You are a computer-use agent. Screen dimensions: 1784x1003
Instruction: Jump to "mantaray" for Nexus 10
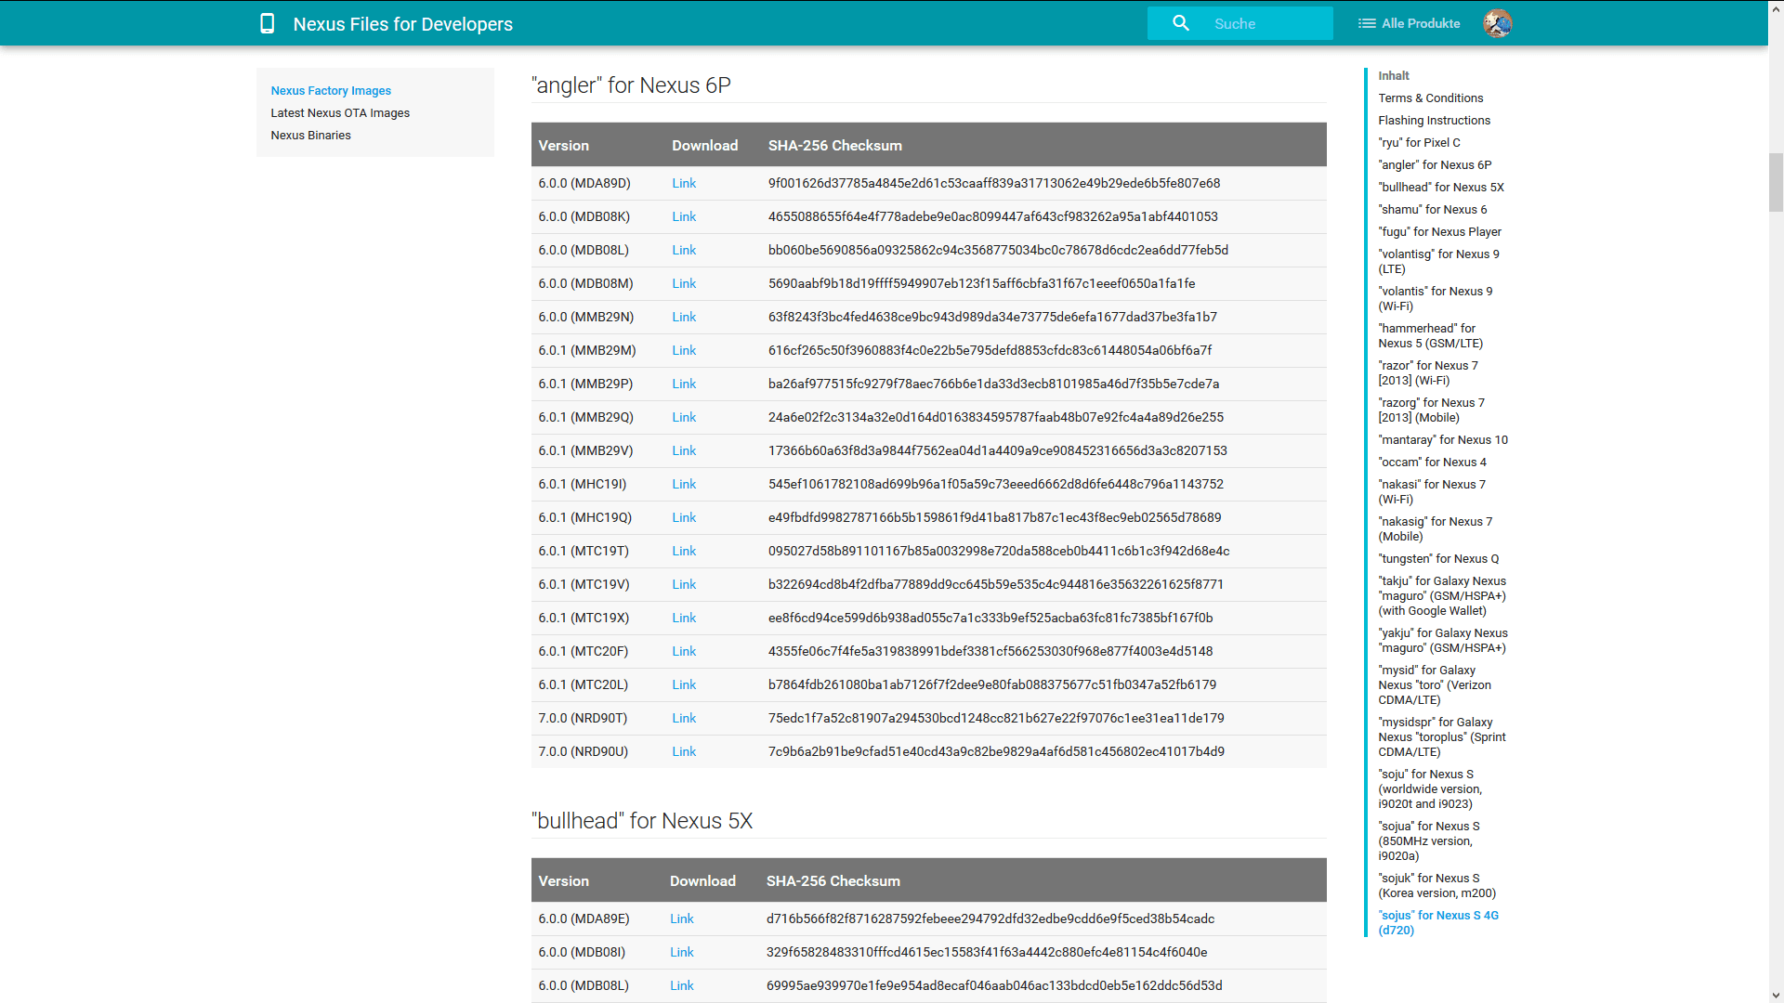[x=1443, y=440]
